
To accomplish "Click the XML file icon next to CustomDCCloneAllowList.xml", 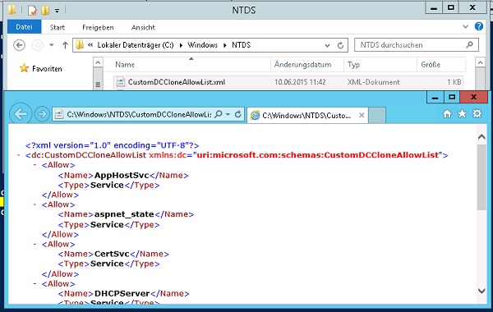I will (121, 82).
